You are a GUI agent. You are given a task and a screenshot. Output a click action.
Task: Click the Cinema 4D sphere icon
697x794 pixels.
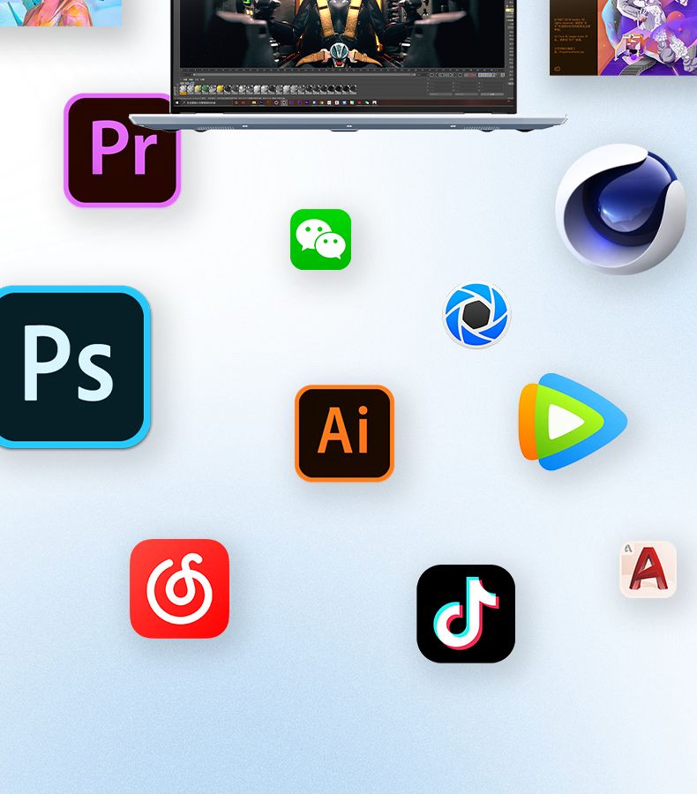pos(621,209)
